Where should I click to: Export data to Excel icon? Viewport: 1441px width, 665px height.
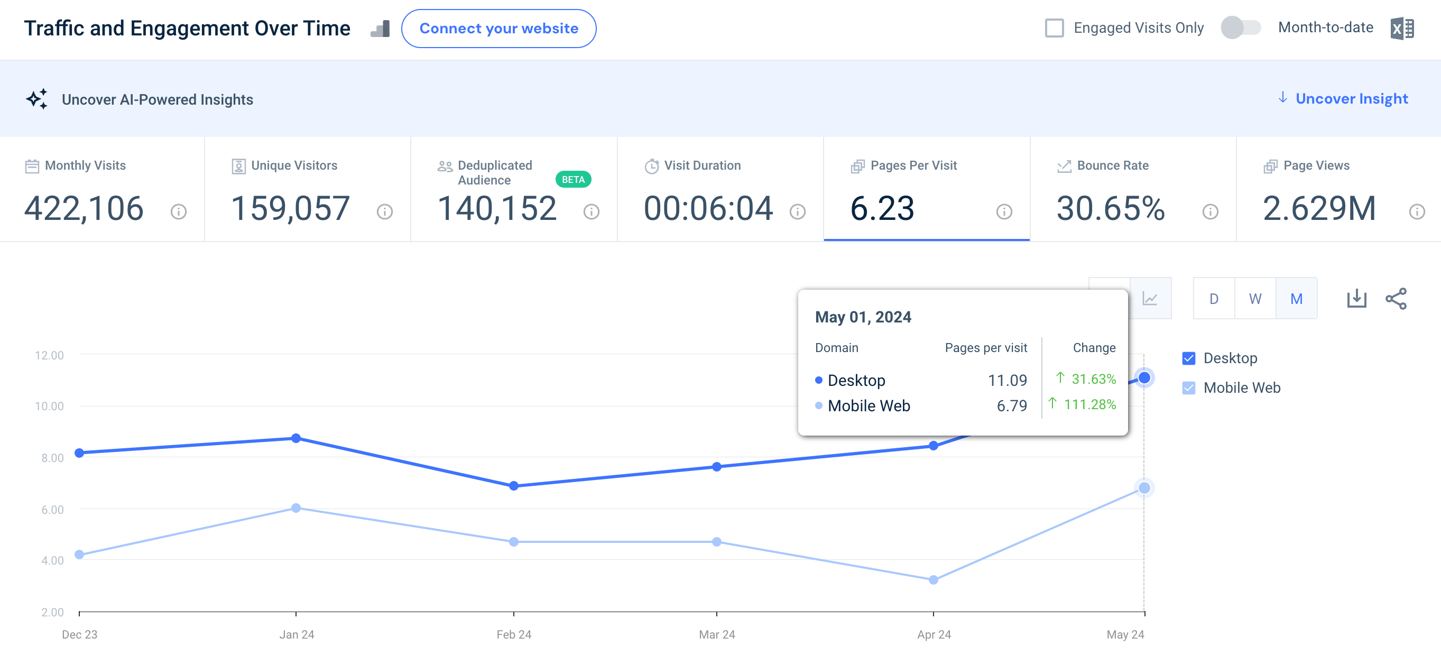pos(1401,28)
